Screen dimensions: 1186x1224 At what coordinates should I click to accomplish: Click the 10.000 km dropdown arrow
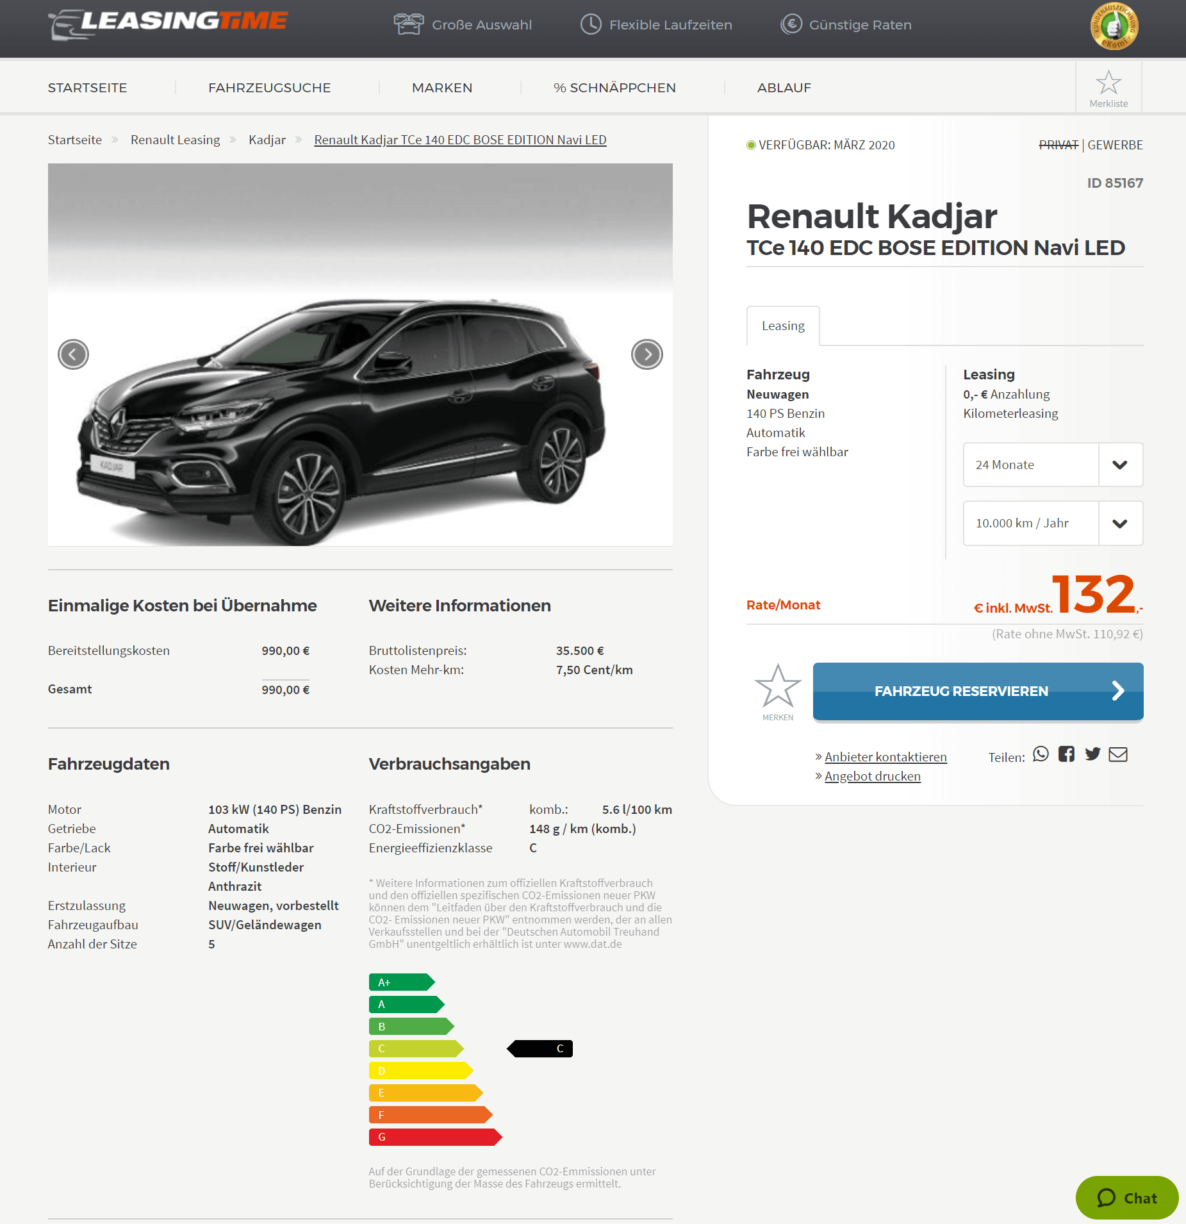tap(1120, 523)
